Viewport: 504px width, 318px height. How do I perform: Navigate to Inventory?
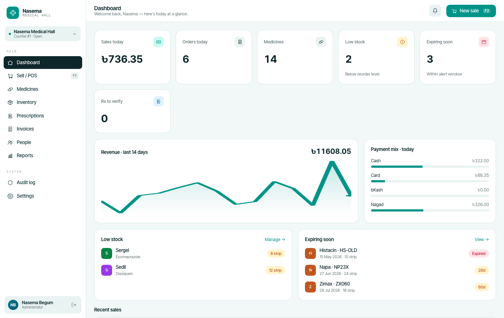(x=43, y=102)
